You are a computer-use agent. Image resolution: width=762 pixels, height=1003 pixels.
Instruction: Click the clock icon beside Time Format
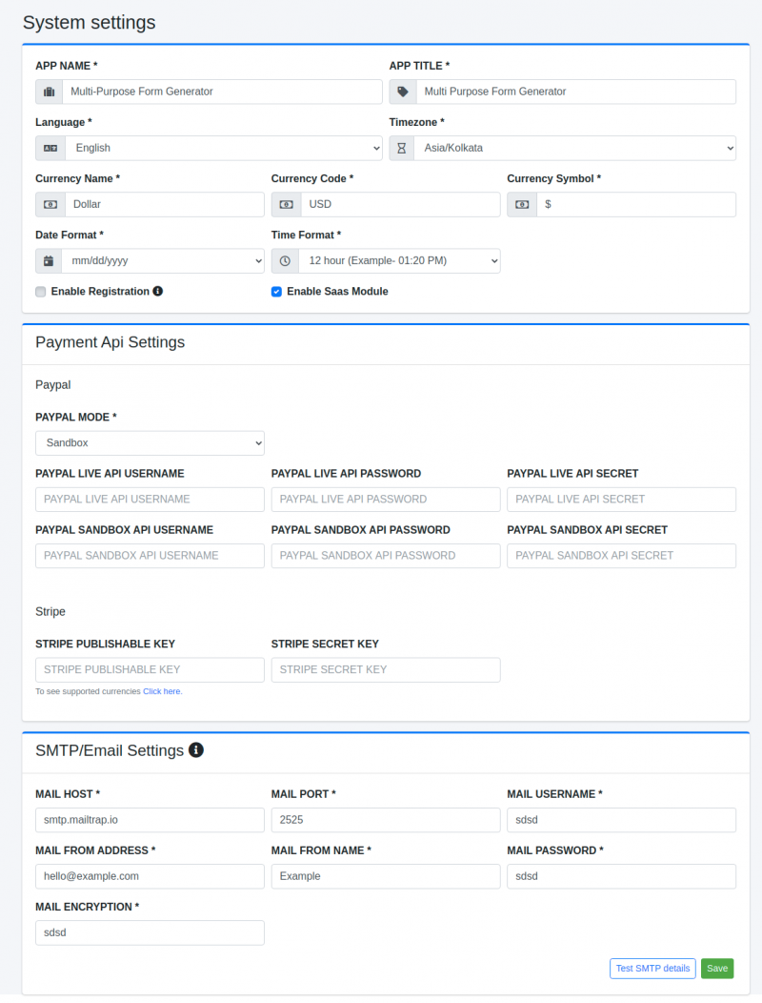click(x=285, y=261)
